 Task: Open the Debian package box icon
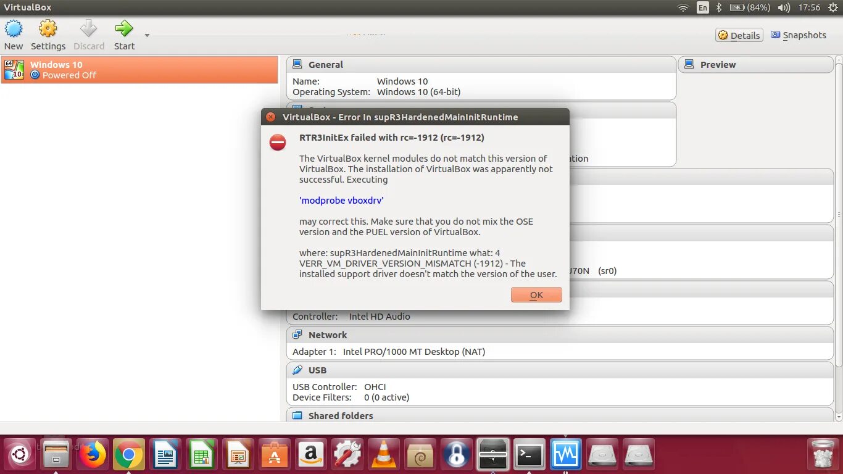pyautogui.click(x=420, y=455)
